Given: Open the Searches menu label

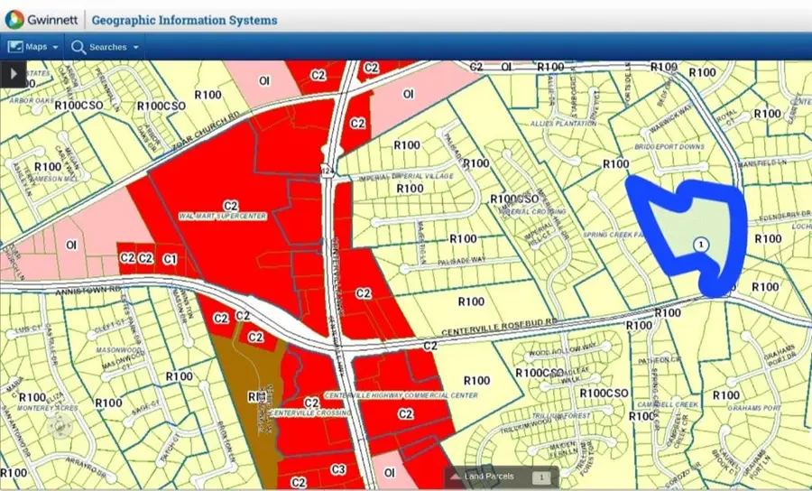Looking at the screenshot, I should coord(108,47).
